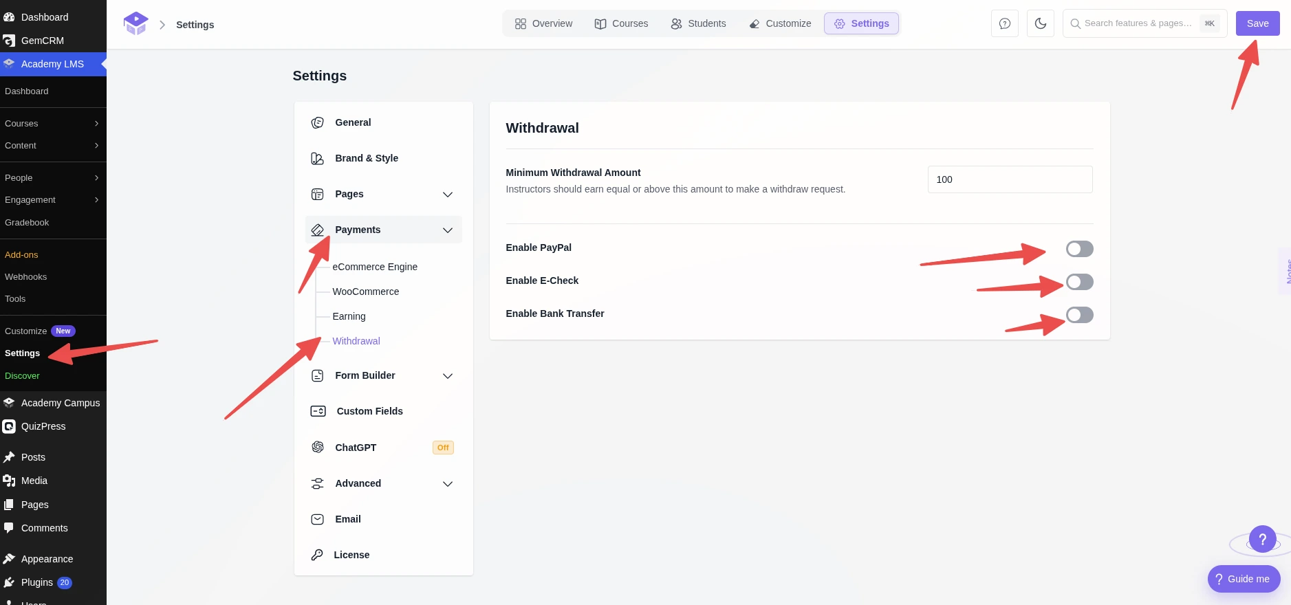Click the GemCRM sidebar icon
The width and height of the screenshot is (1291, 605).
point(9,41)
